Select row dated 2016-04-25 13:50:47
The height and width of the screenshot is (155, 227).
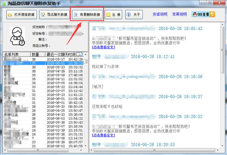tap(43, 111)
